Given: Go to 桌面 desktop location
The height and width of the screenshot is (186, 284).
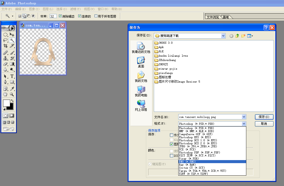Looking at the screenshot, I should click(x=141, y=62).
